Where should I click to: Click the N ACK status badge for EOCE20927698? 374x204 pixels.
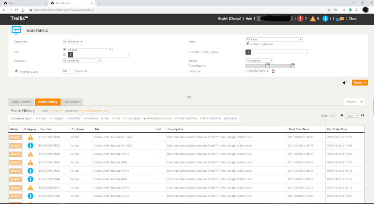coord(15,137)
